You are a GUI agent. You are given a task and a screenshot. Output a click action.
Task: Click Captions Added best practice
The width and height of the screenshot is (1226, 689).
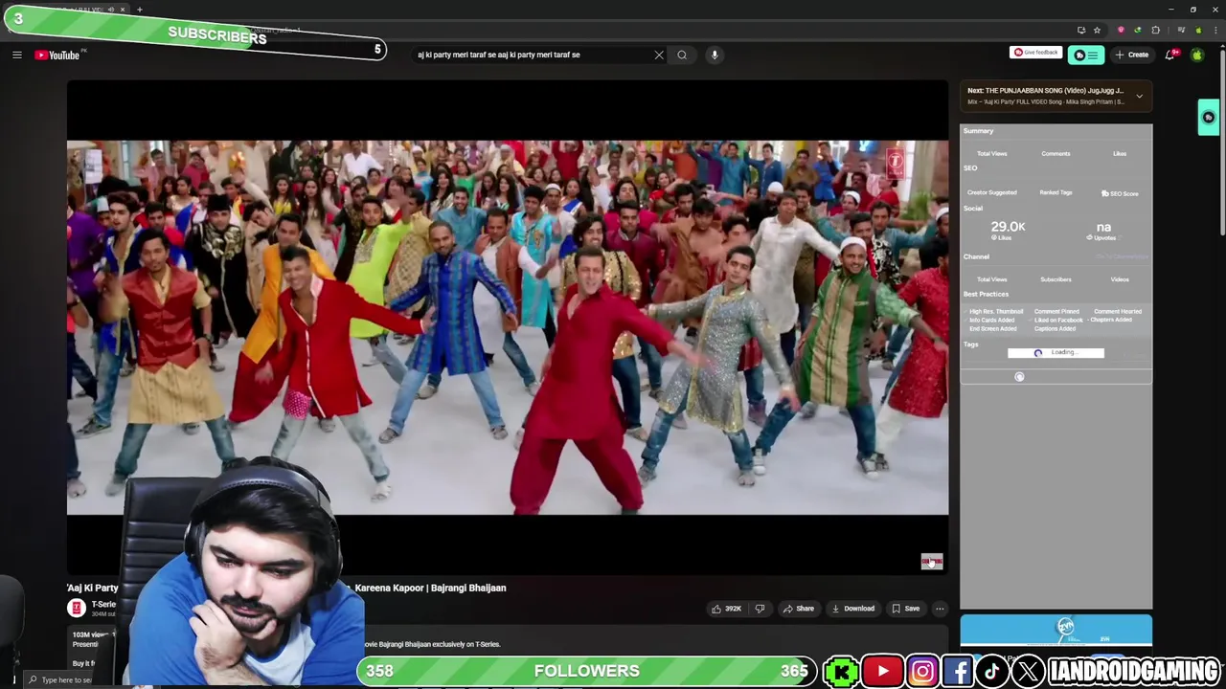point(1055,329)
